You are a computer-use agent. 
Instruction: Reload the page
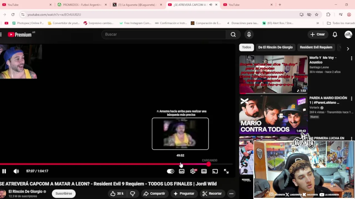tap(13, 14)
